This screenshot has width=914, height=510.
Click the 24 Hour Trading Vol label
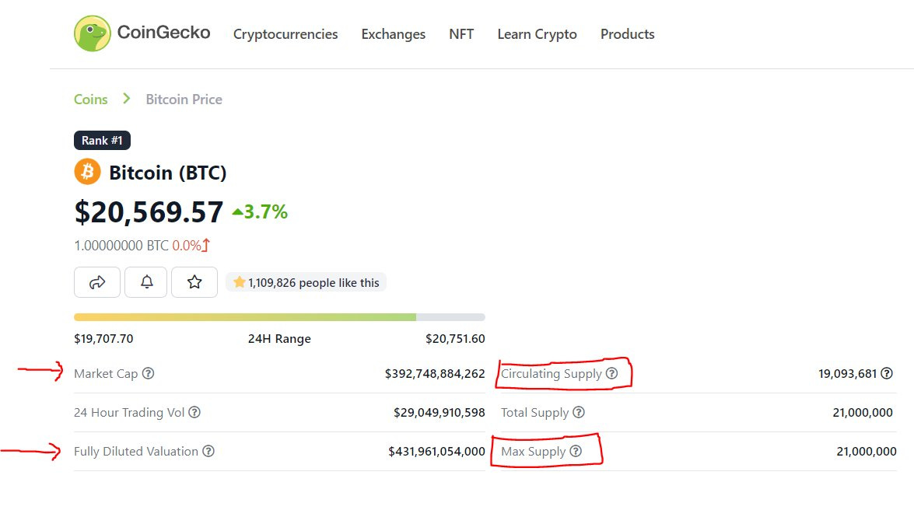(129, 413)
